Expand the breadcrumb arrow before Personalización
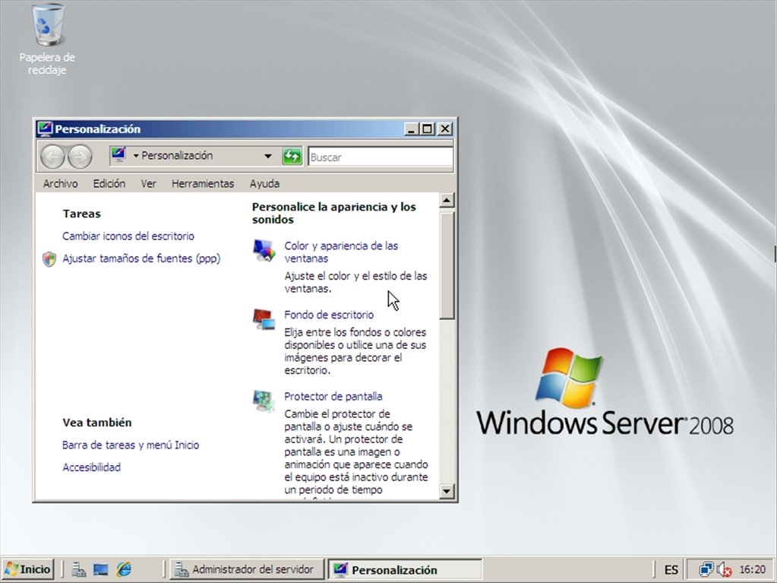777x583 pixels. (136, 156)
